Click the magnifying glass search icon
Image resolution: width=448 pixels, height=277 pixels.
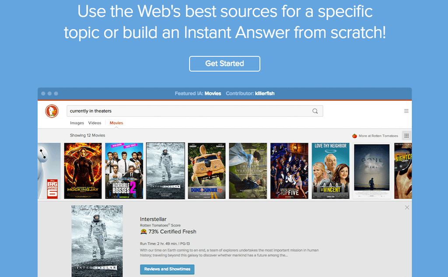(315, 111)
